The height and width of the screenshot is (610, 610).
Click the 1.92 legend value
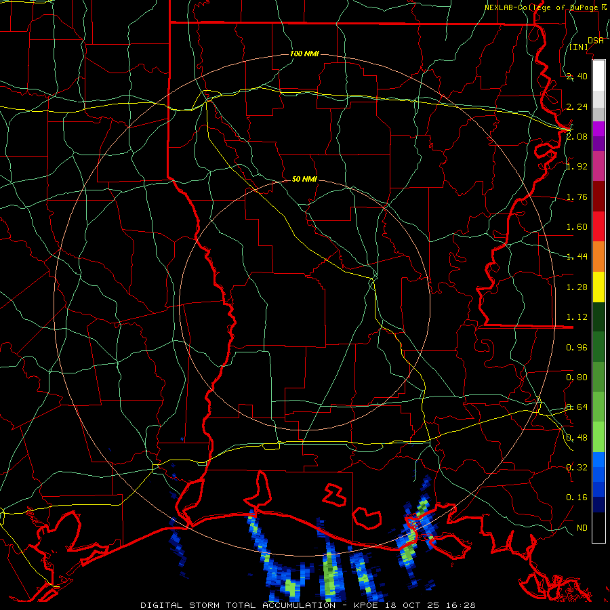577,167
